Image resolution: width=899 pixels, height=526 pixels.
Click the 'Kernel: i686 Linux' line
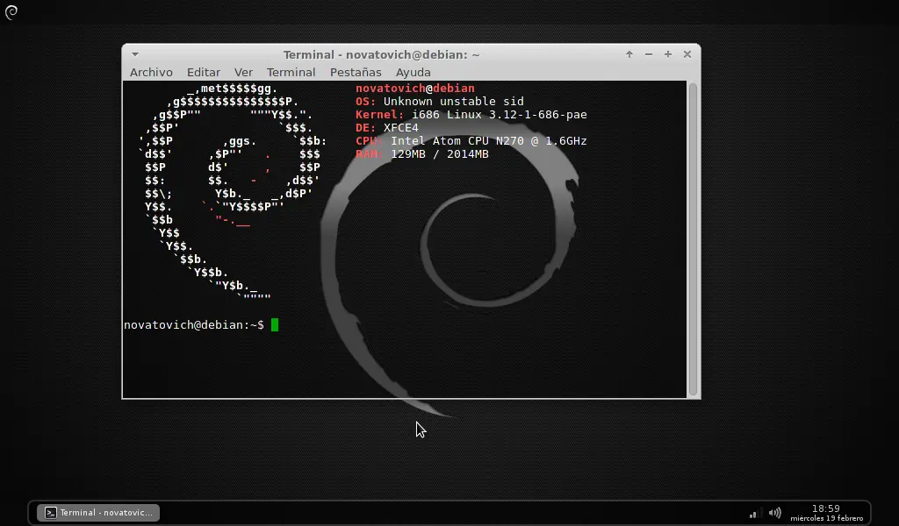(x=471, y=115)
